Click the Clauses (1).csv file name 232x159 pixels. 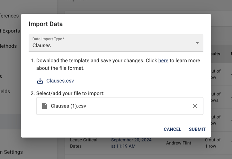click(68, 106)
